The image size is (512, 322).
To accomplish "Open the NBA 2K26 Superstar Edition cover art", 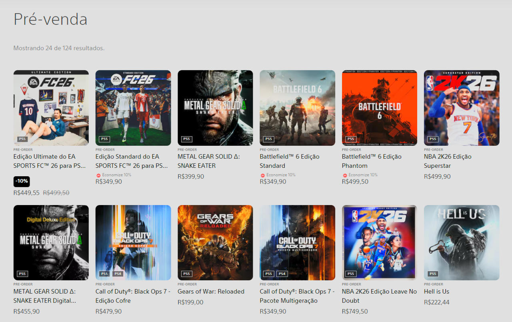I will 462,108.
